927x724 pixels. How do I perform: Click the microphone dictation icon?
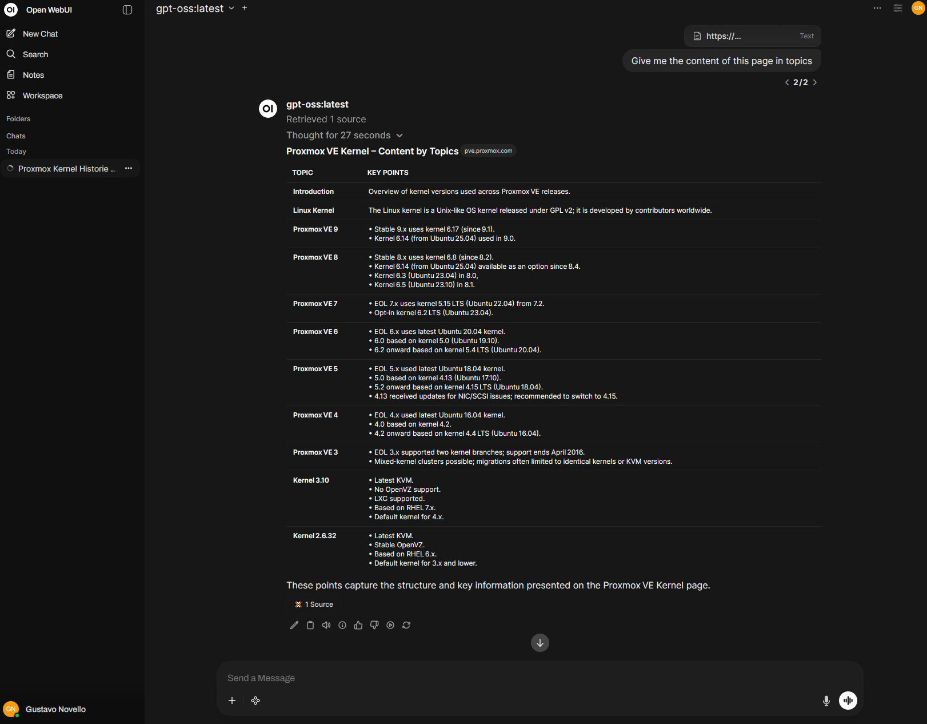click(x=826, y=701)
